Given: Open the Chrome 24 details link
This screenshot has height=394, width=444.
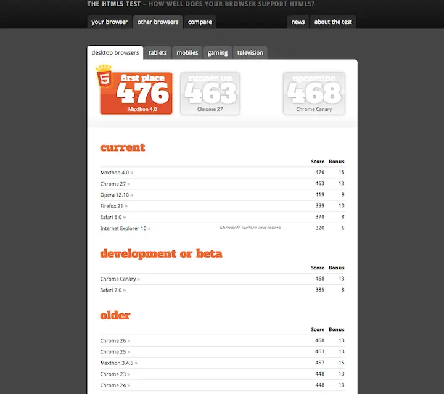Looking at the screenshot, I should click(x=115, y=385).
